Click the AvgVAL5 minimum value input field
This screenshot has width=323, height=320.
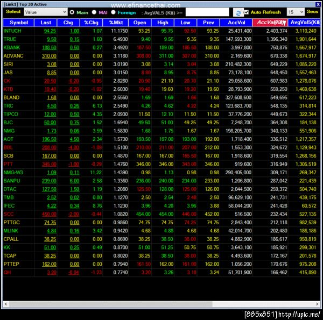point(207,12)
